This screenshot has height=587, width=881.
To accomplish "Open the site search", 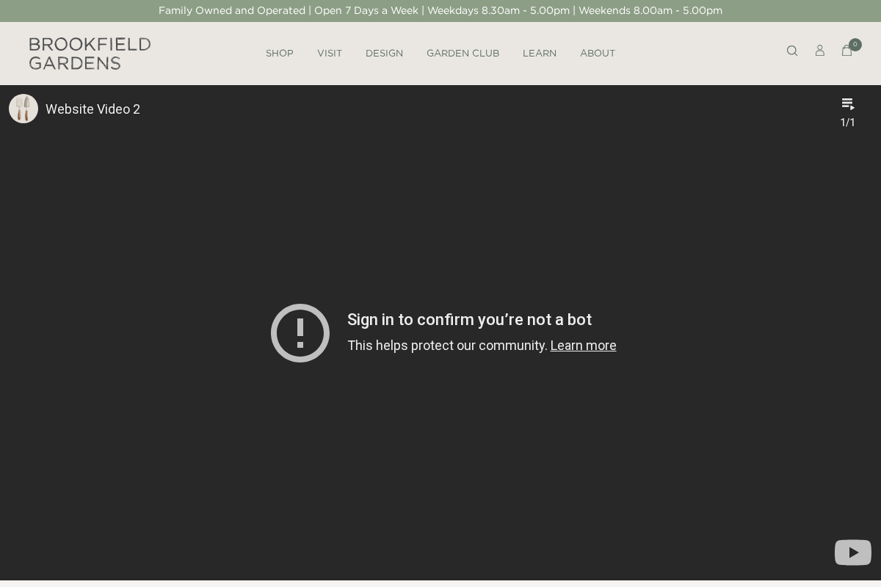I will (x=792, y=51).
